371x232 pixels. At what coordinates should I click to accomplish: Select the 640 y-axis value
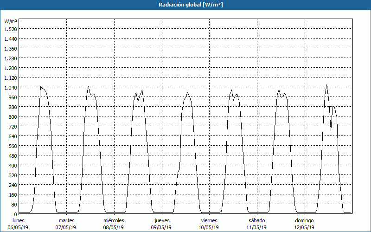(x=13, y=136)
